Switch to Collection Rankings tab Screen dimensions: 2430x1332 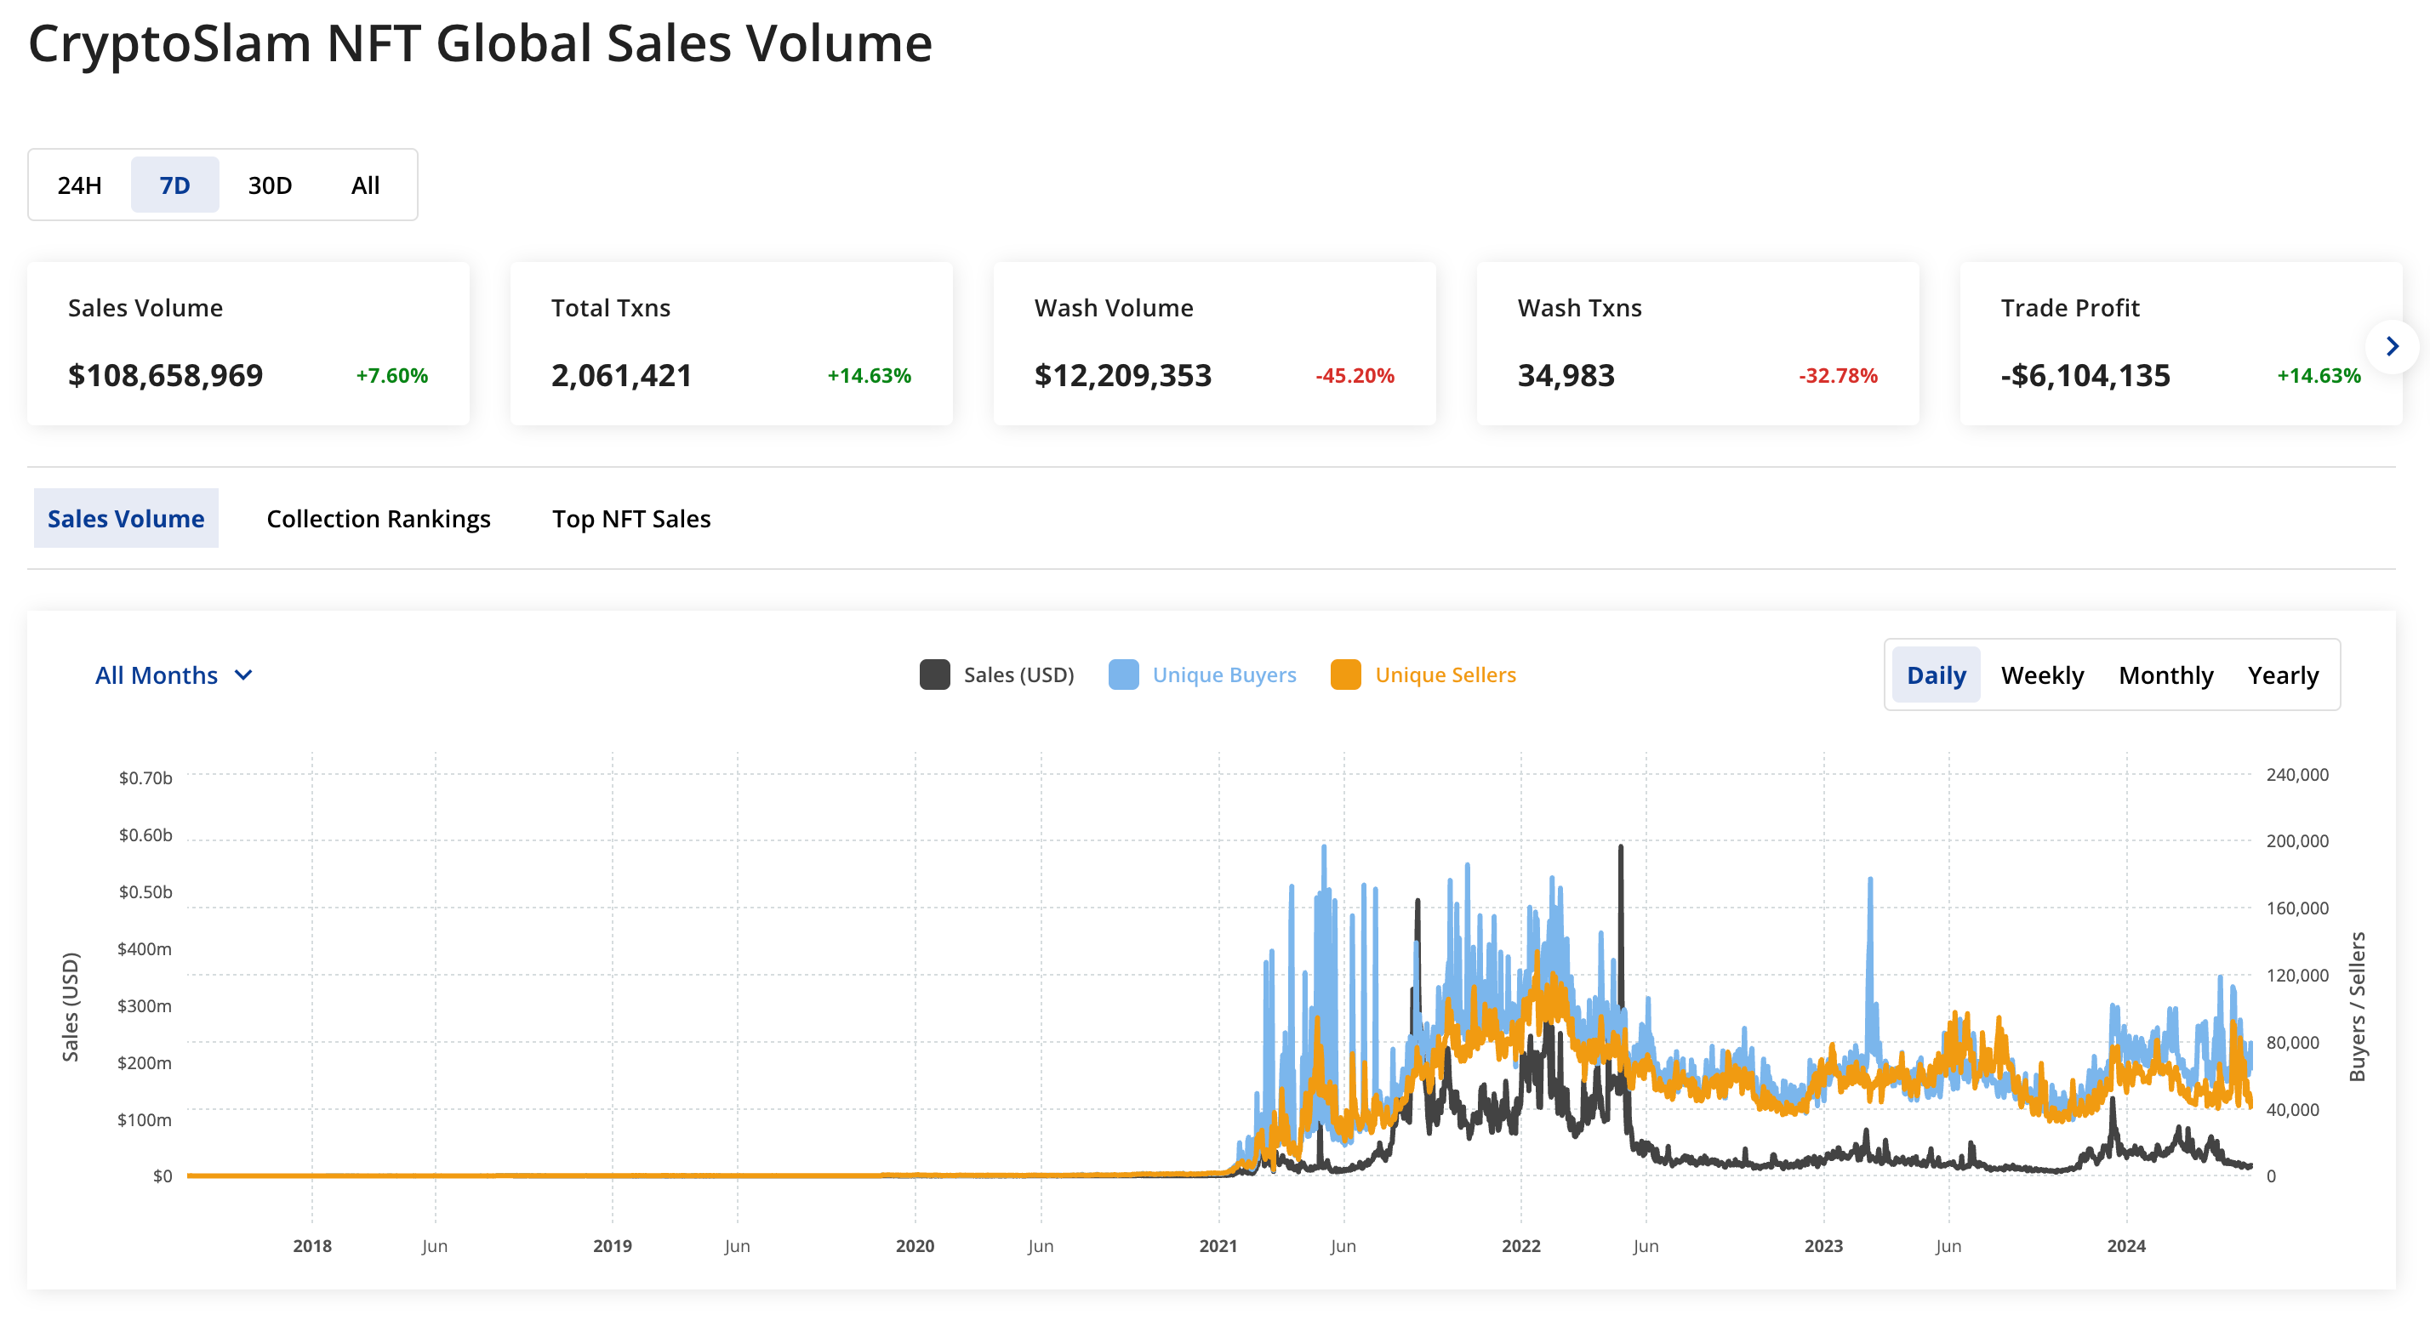click(x=379, y=519)
